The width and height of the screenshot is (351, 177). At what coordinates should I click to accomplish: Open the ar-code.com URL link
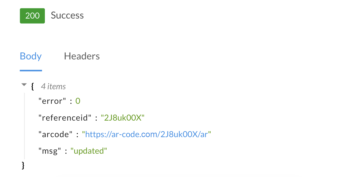147,134
